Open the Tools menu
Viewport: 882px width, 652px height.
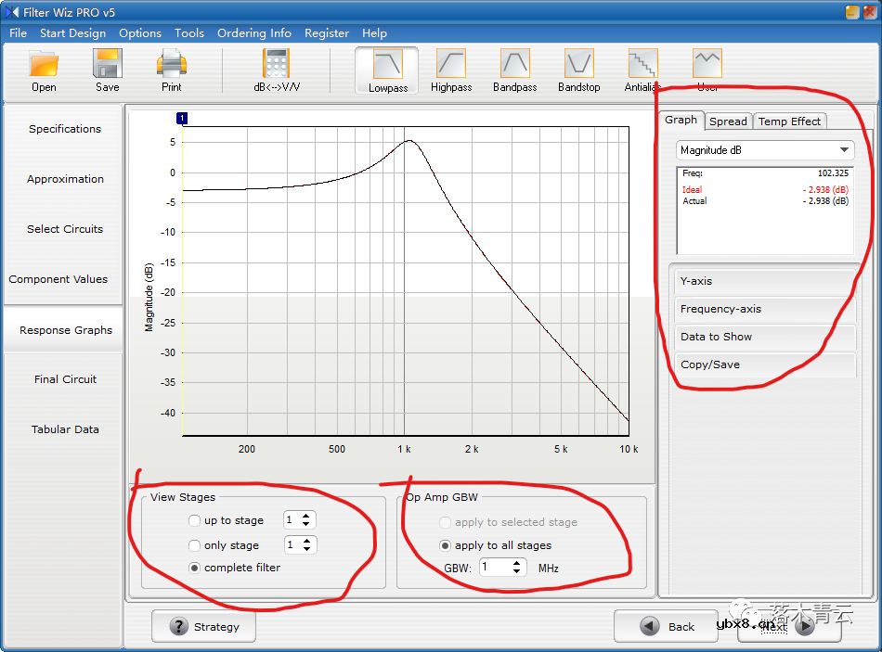pyautogui.click(x=188, y=32)
